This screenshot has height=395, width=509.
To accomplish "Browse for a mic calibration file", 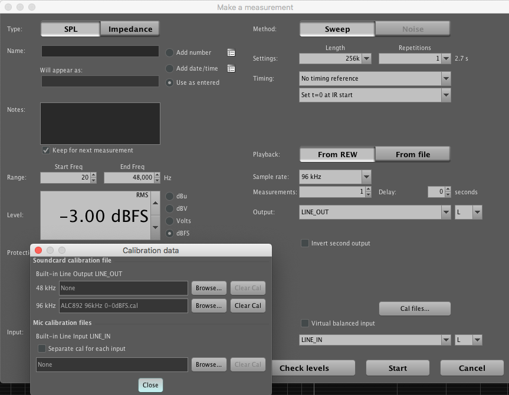I will pos(209,364).
